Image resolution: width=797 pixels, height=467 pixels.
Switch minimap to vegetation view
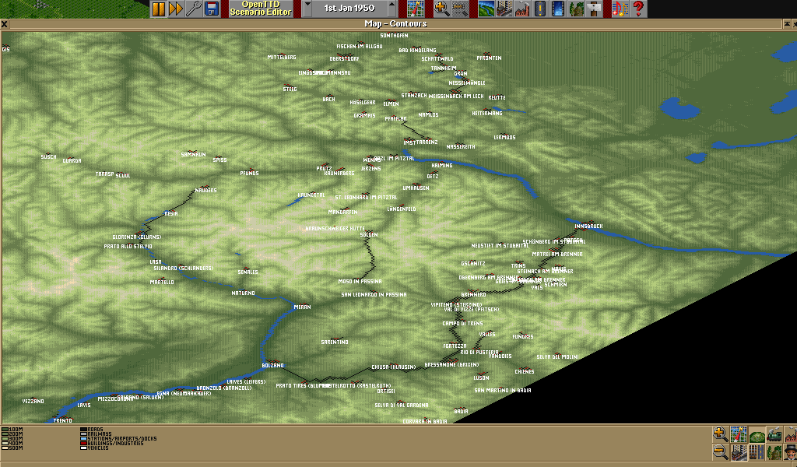[774, 451]
